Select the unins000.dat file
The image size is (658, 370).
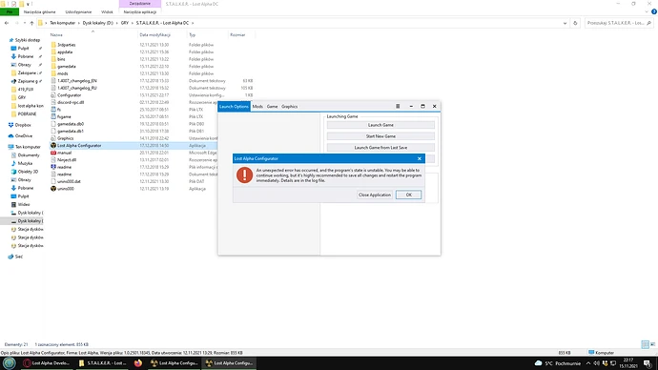pyautogui.click(x=69, y=181)
